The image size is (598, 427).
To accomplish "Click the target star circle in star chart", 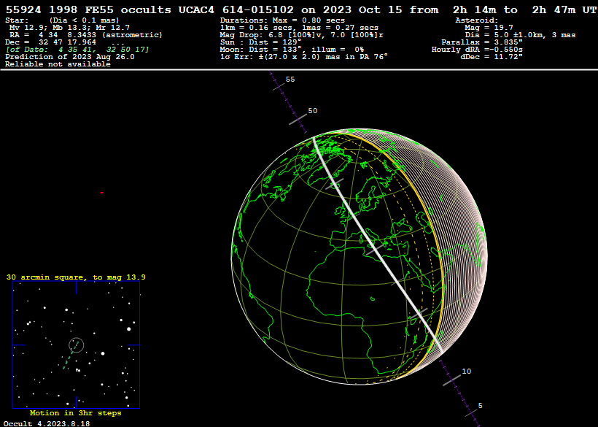I will [x=77, y=345].
